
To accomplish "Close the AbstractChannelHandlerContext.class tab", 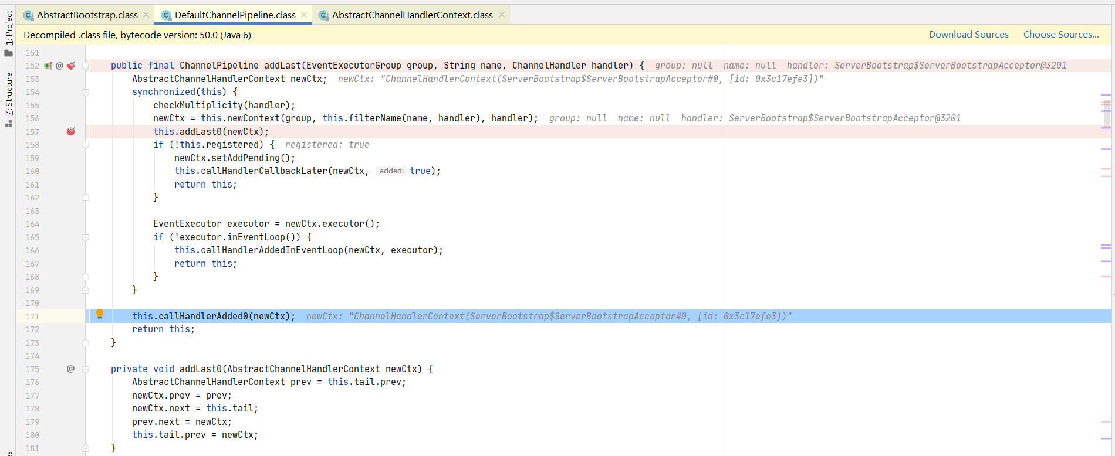I will 502,15.
